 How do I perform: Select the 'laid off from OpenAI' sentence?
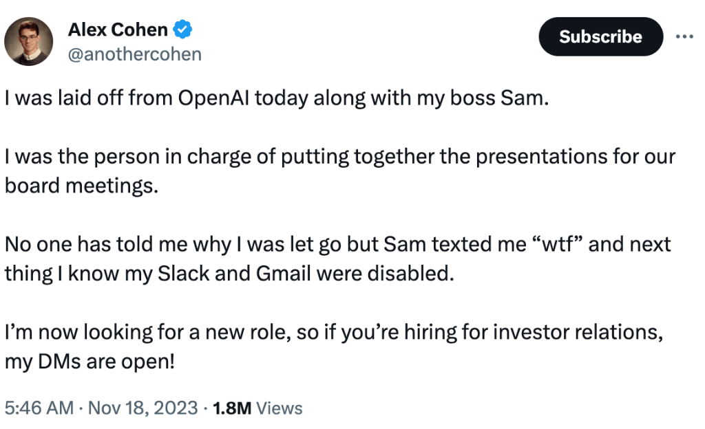tap(277, 98)
